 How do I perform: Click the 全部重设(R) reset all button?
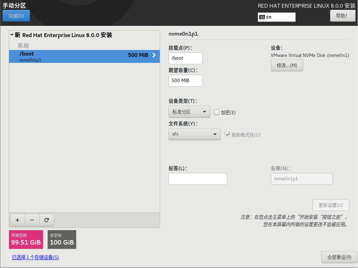(339, 257)
